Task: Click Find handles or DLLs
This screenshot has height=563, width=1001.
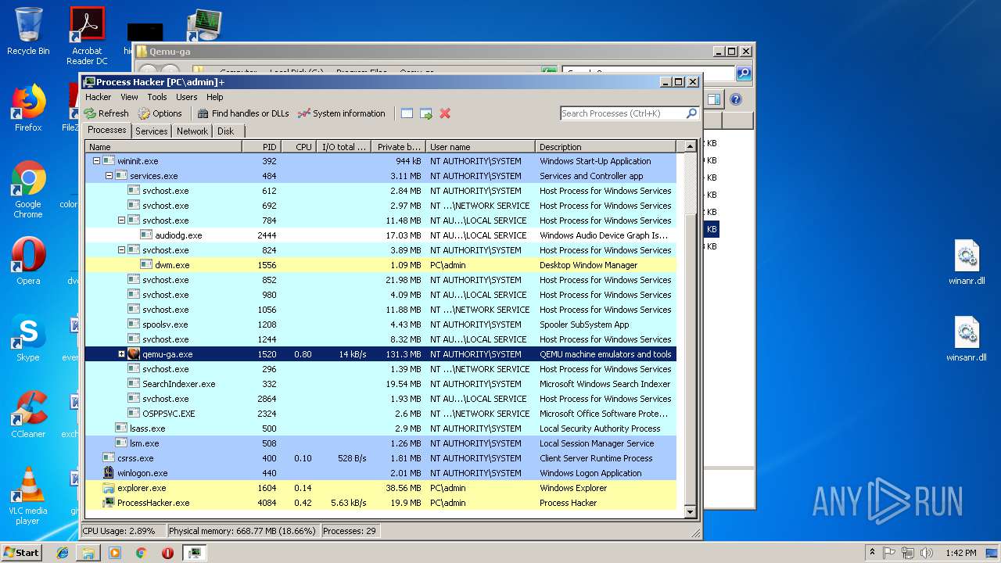Action: [x=243, y=113]
